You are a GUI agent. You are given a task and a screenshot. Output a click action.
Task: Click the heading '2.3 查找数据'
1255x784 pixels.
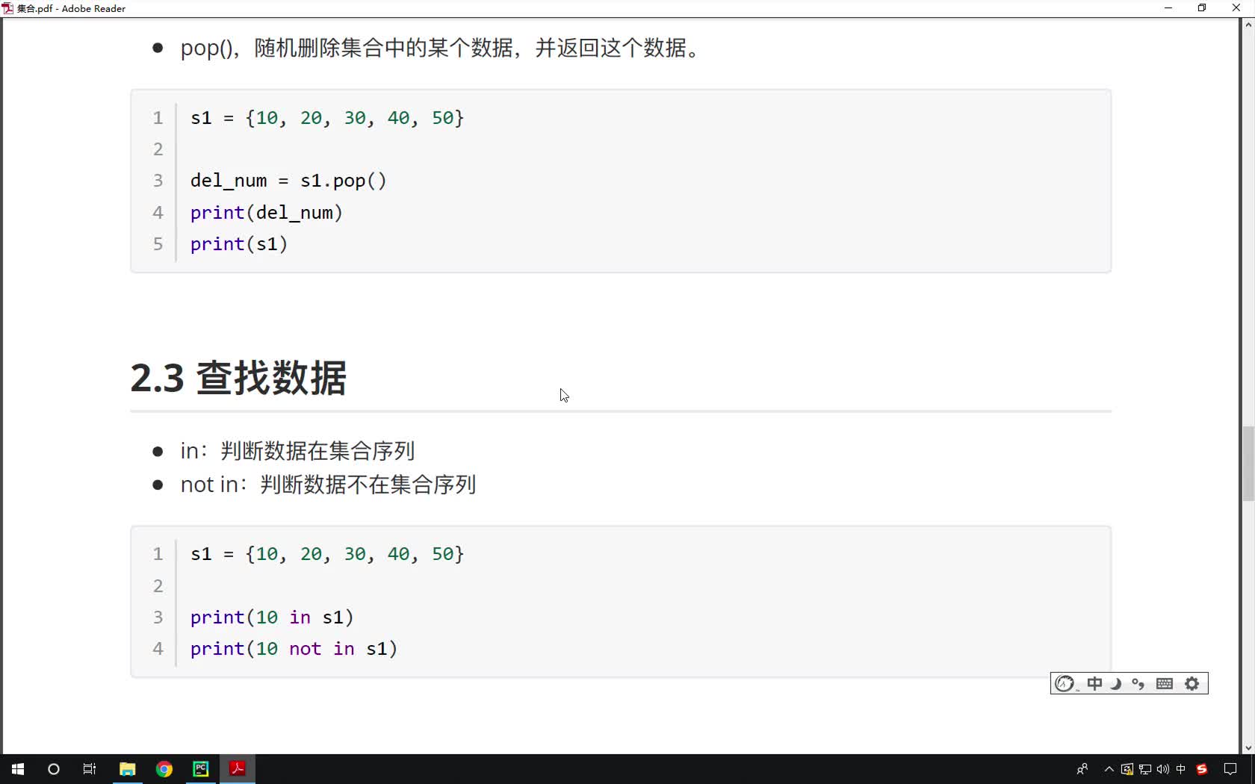point(238,378)
